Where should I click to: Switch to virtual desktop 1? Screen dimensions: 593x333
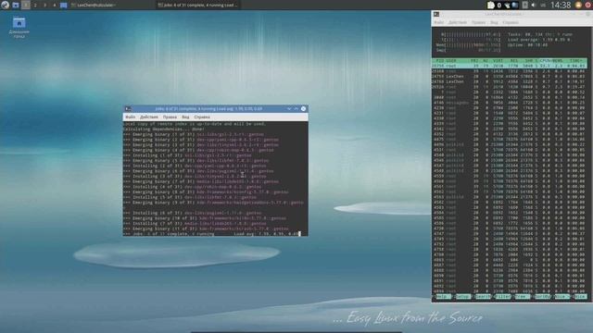click(26, 5)
